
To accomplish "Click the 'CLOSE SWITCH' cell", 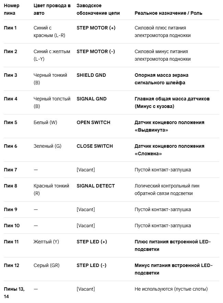I will [95, 146].
